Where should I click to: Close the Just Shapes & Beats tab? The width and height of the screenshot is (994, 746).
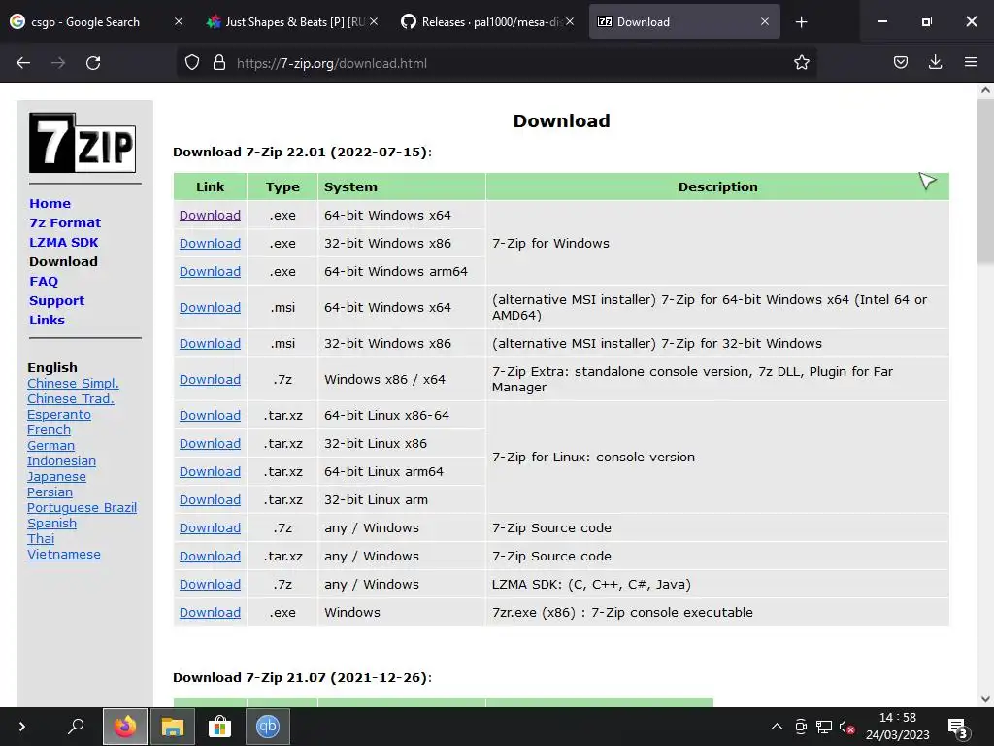tap(374, 21)
